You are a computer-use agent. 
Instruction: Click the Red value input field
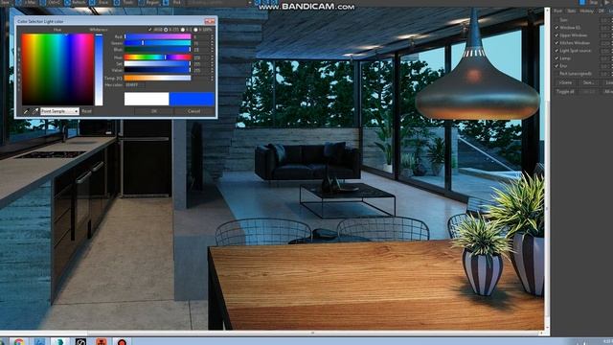point(202,36)
